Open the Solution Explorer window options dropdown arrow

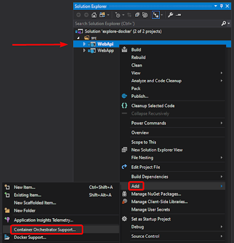point(216,6)
